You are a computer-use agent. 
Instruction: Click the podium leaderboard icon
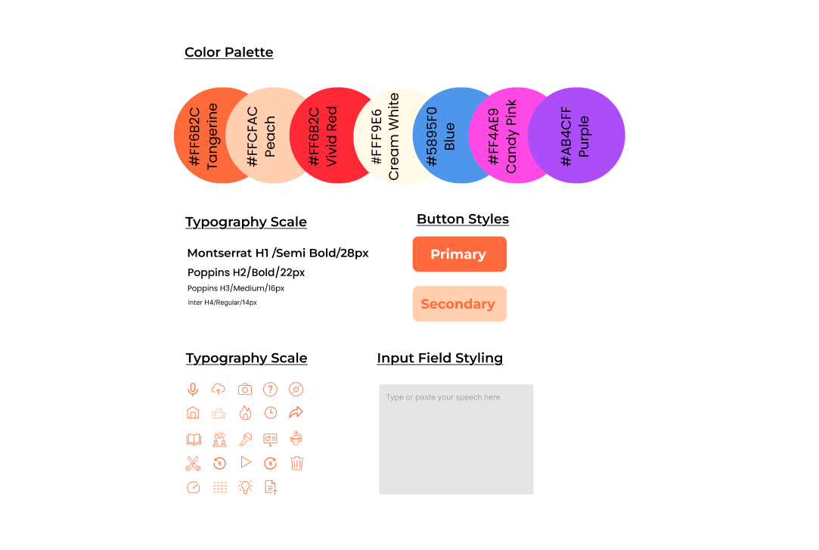tap(219, 414)
